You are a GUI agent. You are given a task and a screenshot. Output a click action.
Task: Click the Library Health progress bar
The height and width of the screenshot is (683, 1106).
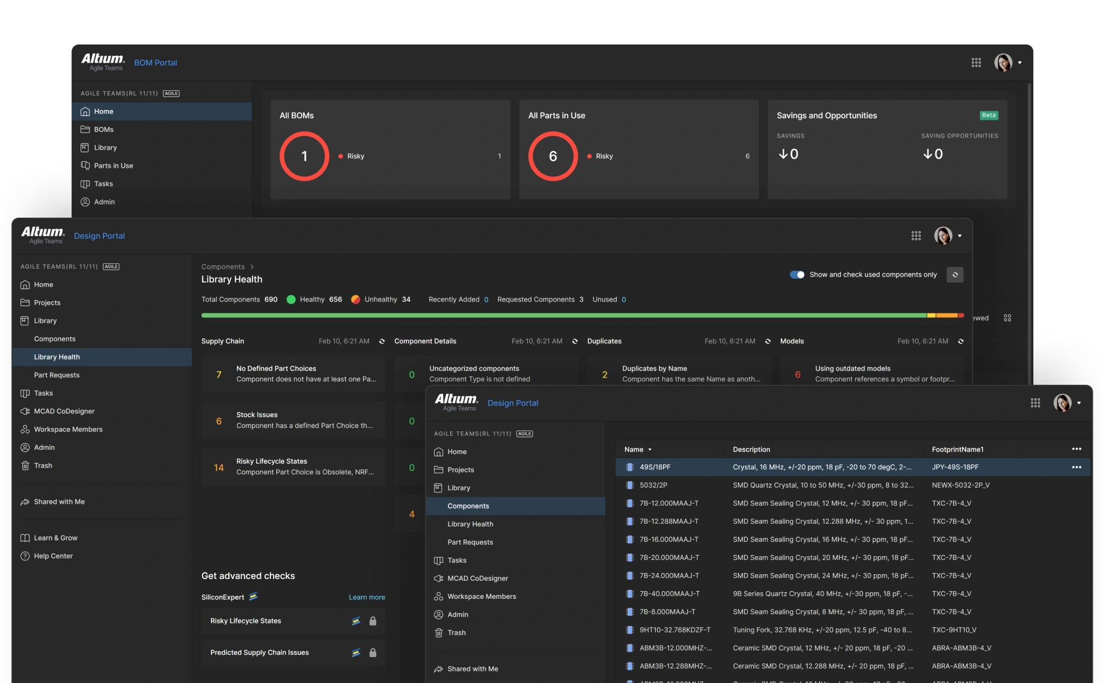coord(582,315)
